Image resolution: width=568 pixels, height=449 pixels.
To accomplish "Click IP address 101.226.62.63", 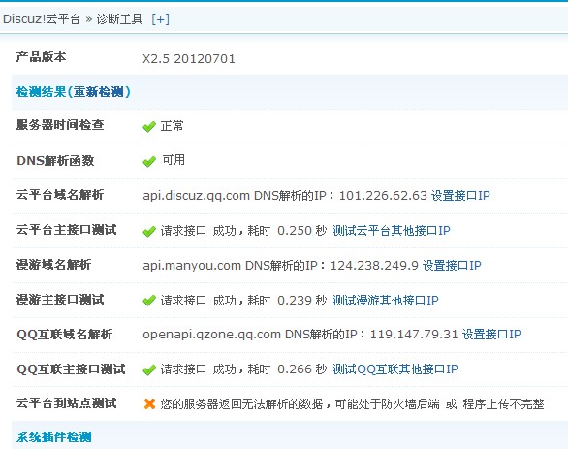I will [x=383, y=196].
